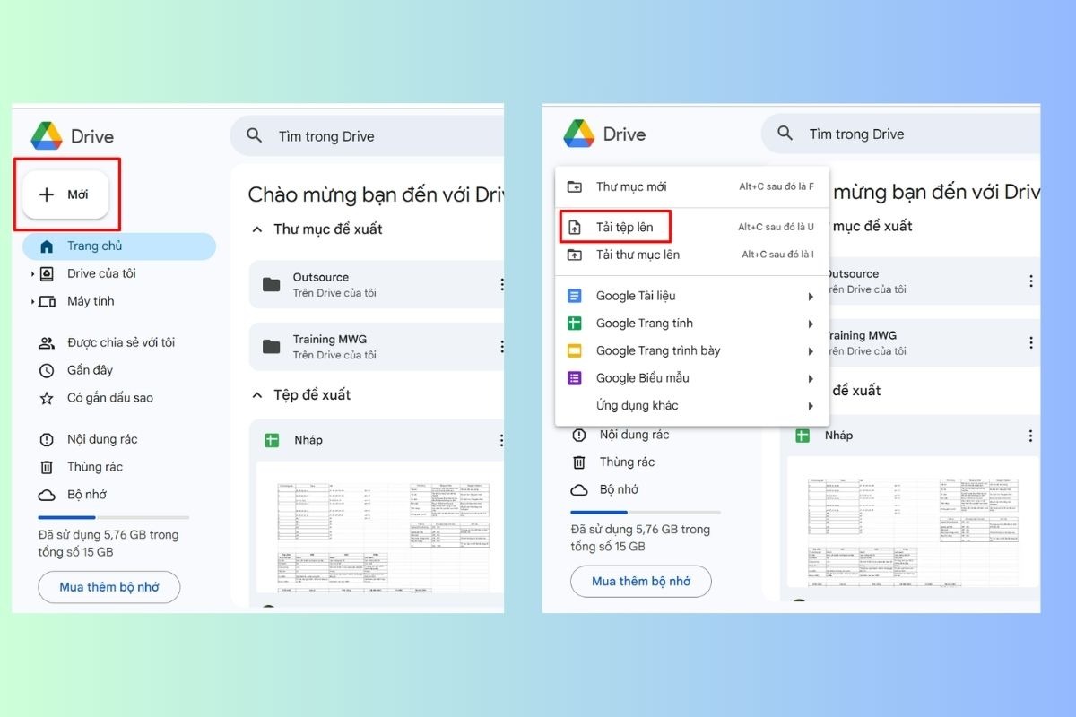The width and height of the screenshot is (1076, 717).
Task: Select Google Trang tính menu entry
Action: tap(692, 324)
